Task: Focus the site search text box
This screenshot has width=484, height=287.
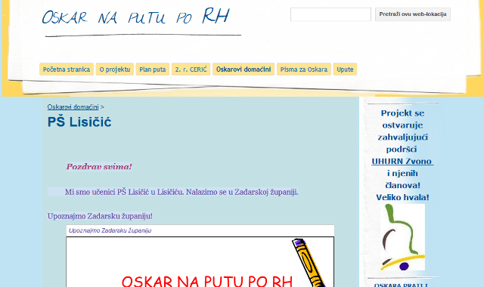Action: [330, 14]
